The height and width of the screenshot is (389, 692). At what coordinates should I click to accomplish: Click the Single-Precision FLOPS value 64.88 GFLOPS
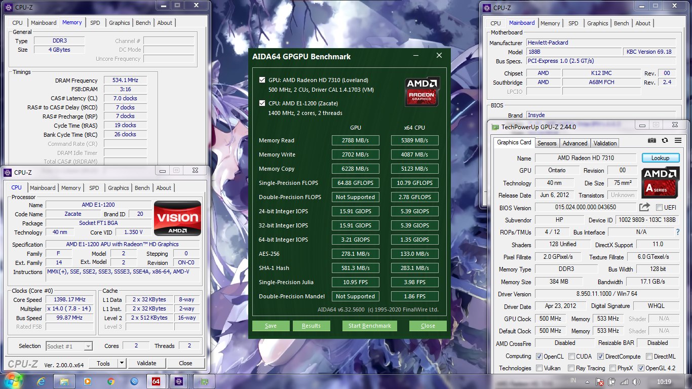(356, 183)
